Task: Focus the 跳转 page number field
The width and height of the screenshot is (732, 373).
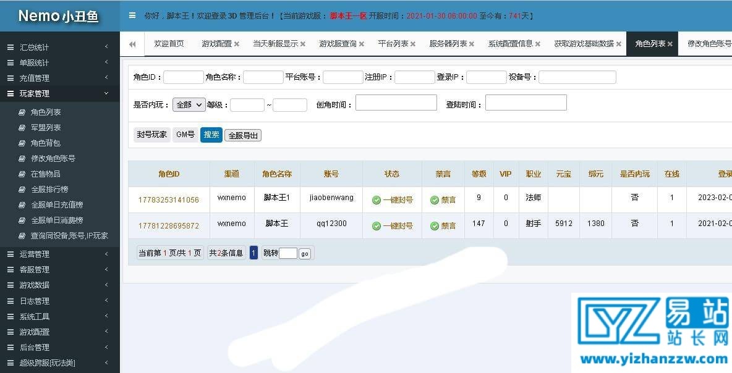Action: (288, 253)
